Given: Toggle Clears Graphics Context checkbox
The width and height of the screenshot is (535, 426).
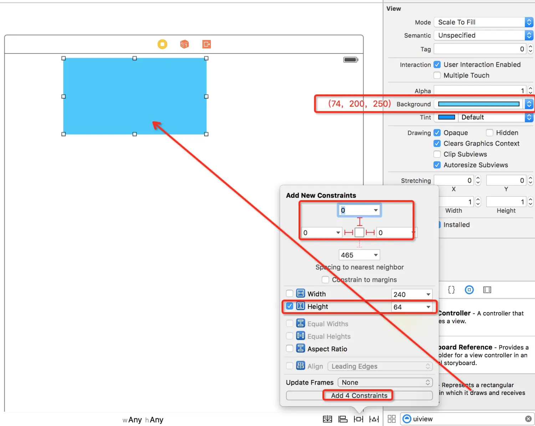Looking at the screenshot, I should pyautogui.click(x=437, y=143).
